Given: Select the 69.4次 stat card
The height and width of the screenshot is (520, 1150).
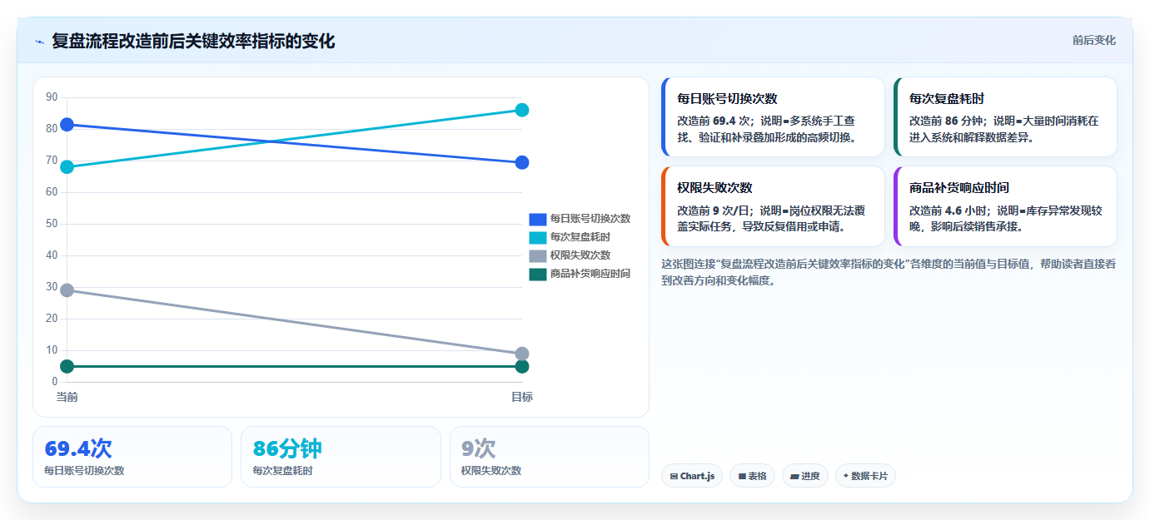Looking at the screenshot, I should pos(132,457).
